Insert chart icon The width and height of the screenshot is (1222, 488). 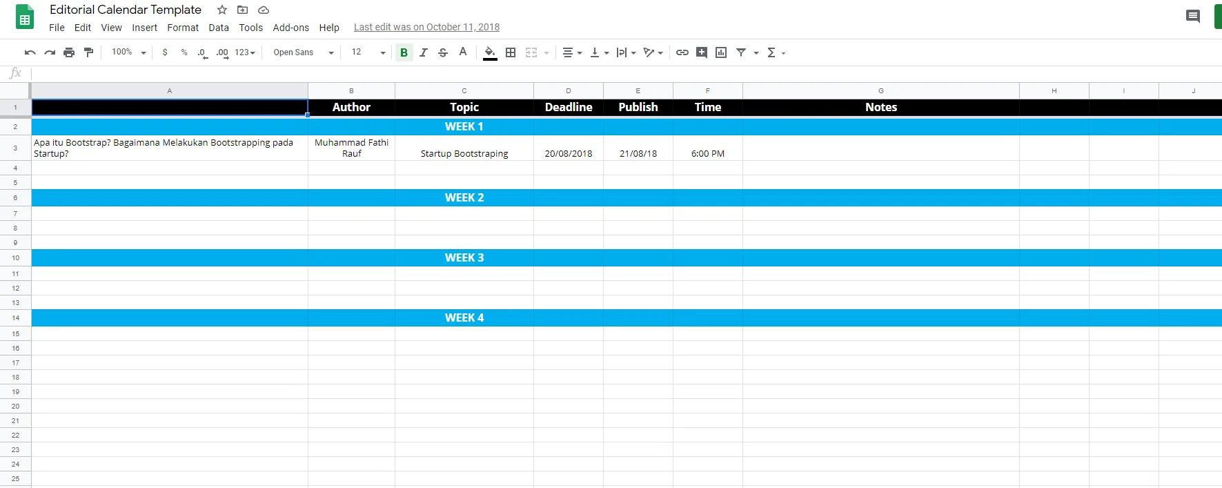coord(721,52)
